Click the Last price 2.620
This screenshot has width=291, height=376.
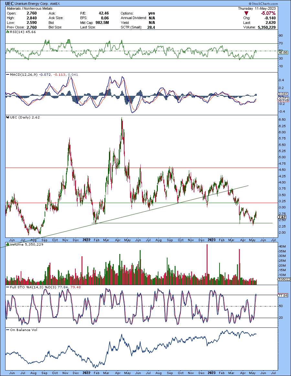coord(271,23)
